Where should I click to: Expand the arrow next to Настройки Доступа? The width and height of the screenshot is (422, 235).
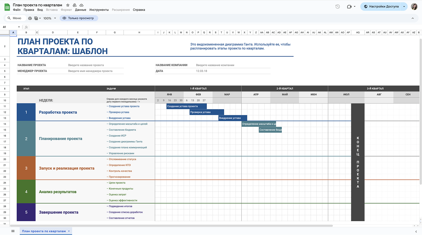404,7
